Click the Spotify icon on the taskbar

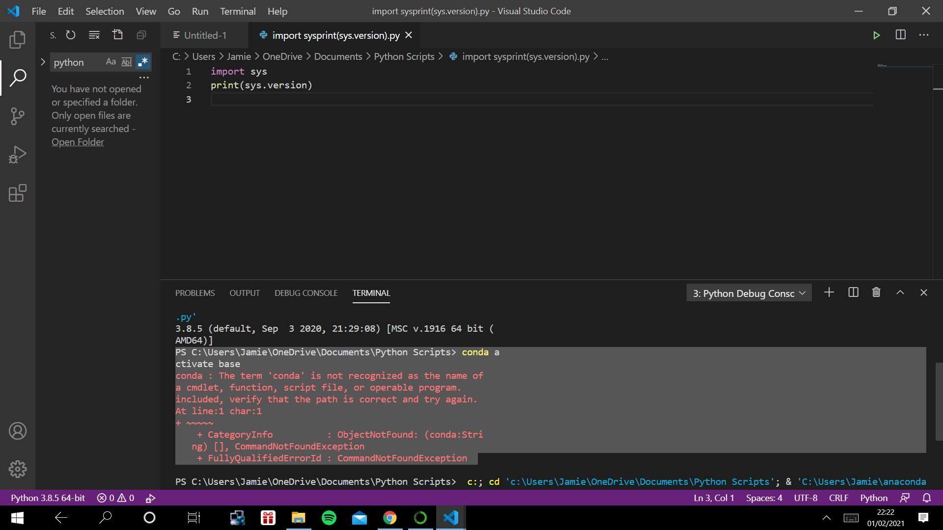[x=329, y=518]
